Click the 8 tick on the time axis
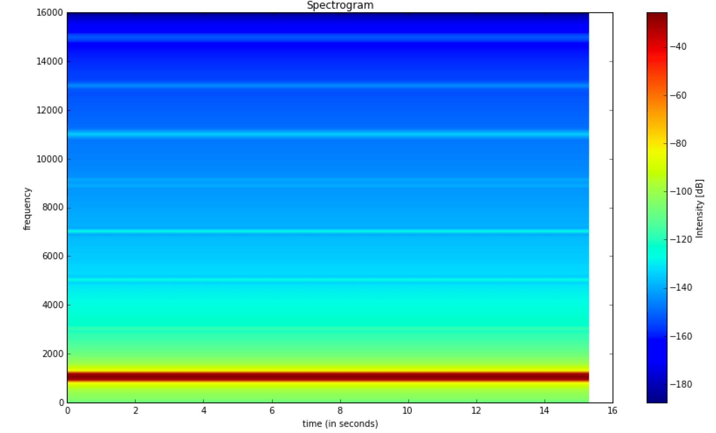This screenshot has height=433, width=716. coord(341,409)
